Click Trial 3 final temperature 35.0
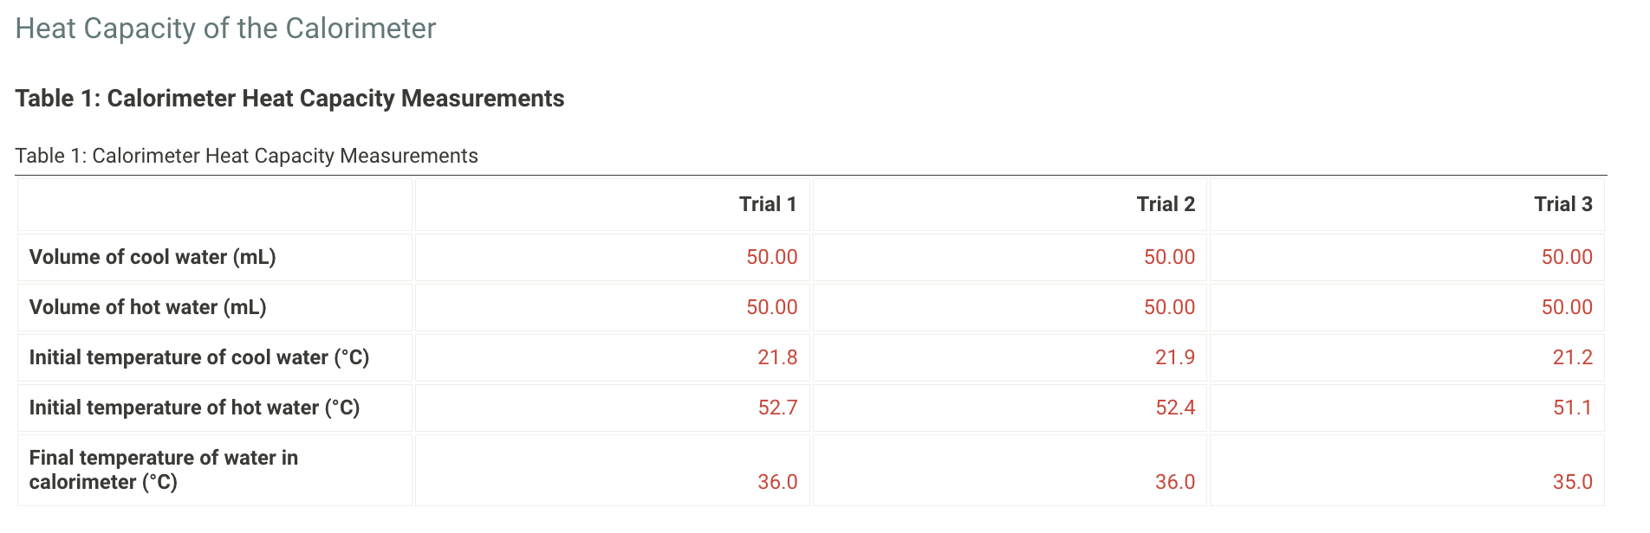This screenshot has height=533, width=1650. (1573, 482)
